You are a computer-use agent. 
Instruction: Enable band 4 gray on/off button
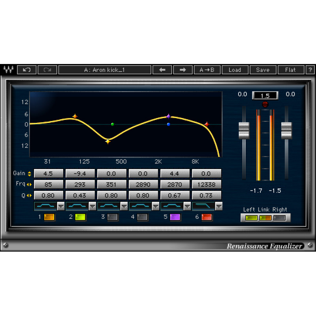(x=142, y=217)
